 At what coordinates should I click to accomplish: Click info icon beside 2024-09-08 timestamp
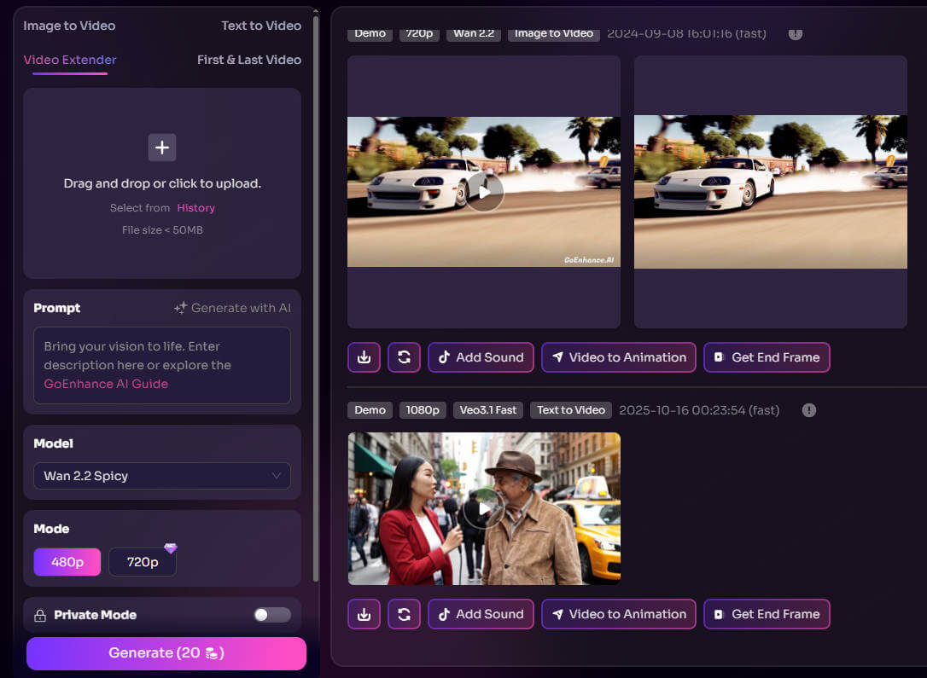[x=796, y=34]
